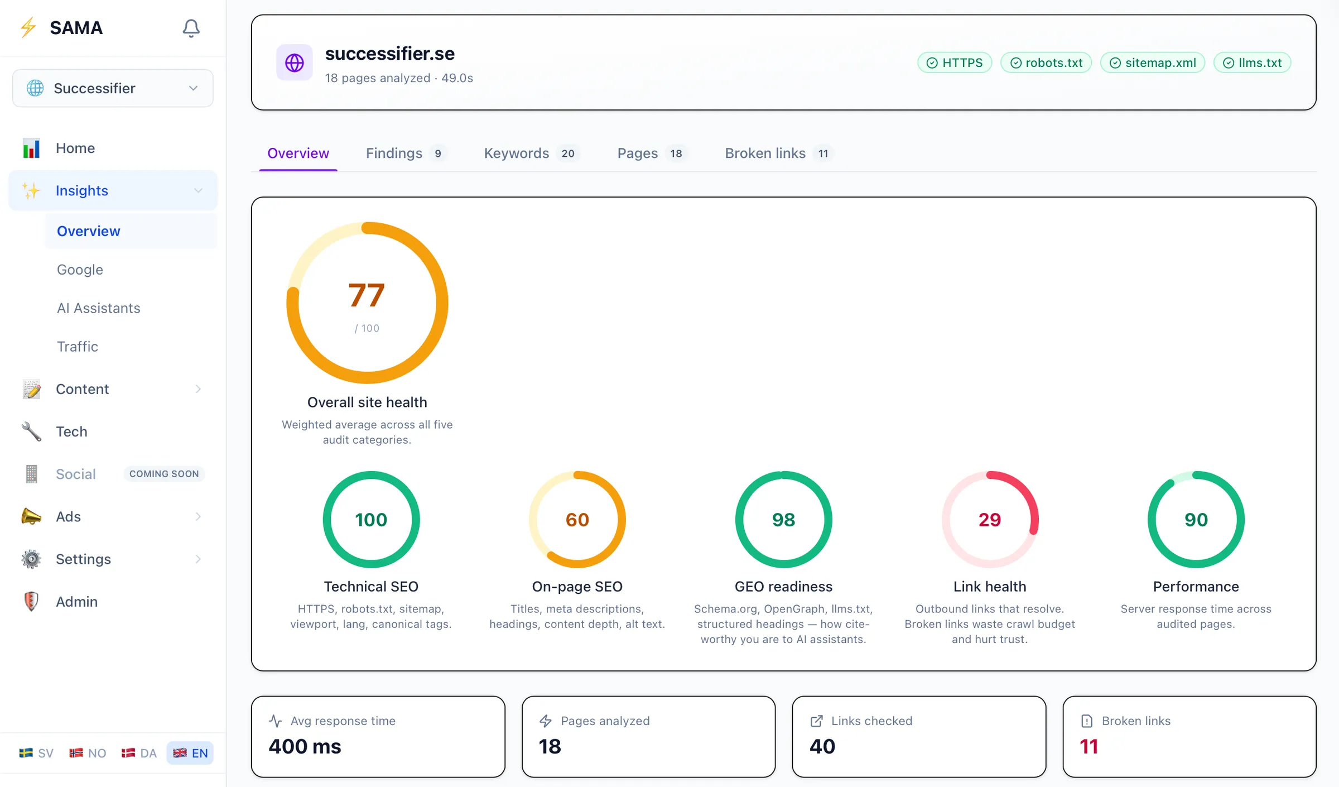This screenshot has height=787, width=1339.
Task: Switch to the Findings tab
Action: point(406,153)
